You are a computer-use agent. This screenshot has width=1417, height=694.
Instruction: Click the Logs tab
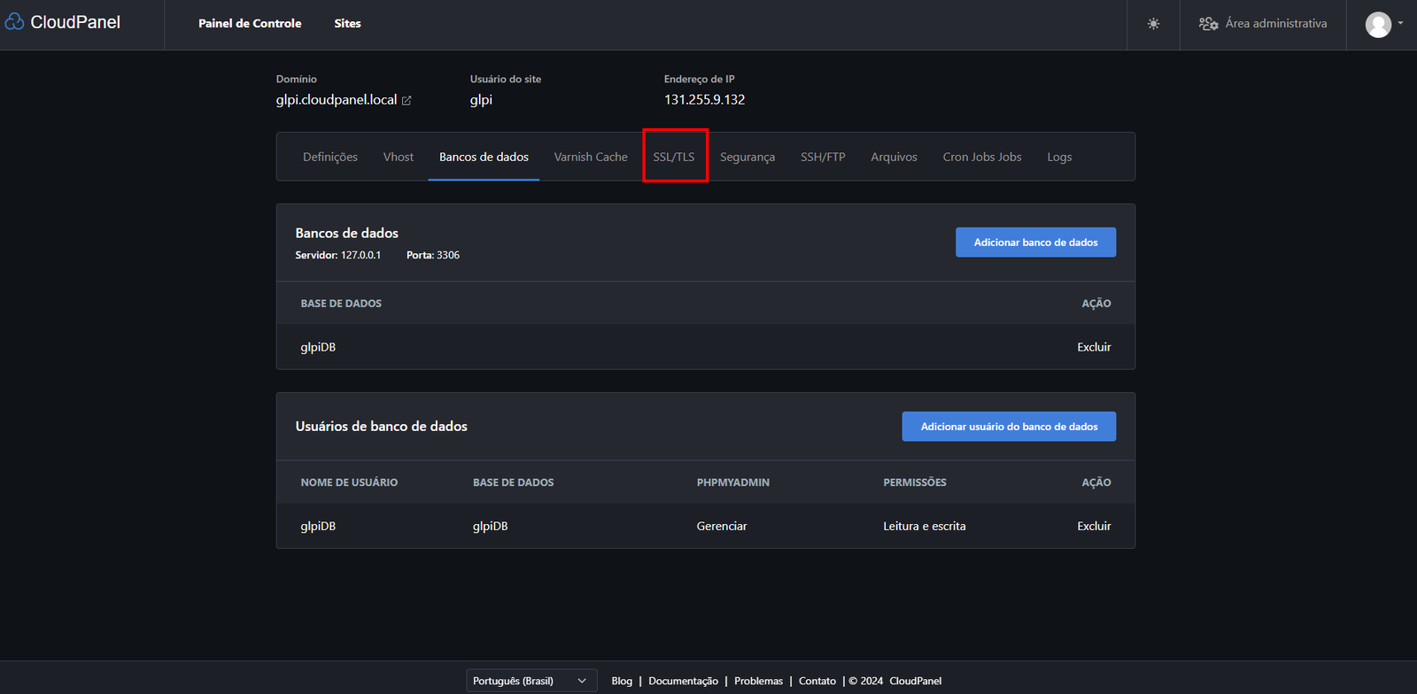(x=1059, y=157)
